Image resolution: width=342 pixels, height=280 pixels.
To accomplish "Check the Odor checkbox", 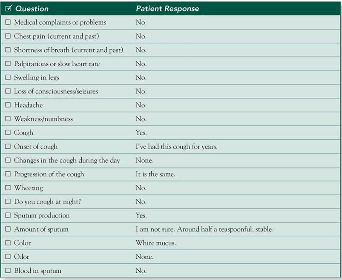I will [8, 257].
